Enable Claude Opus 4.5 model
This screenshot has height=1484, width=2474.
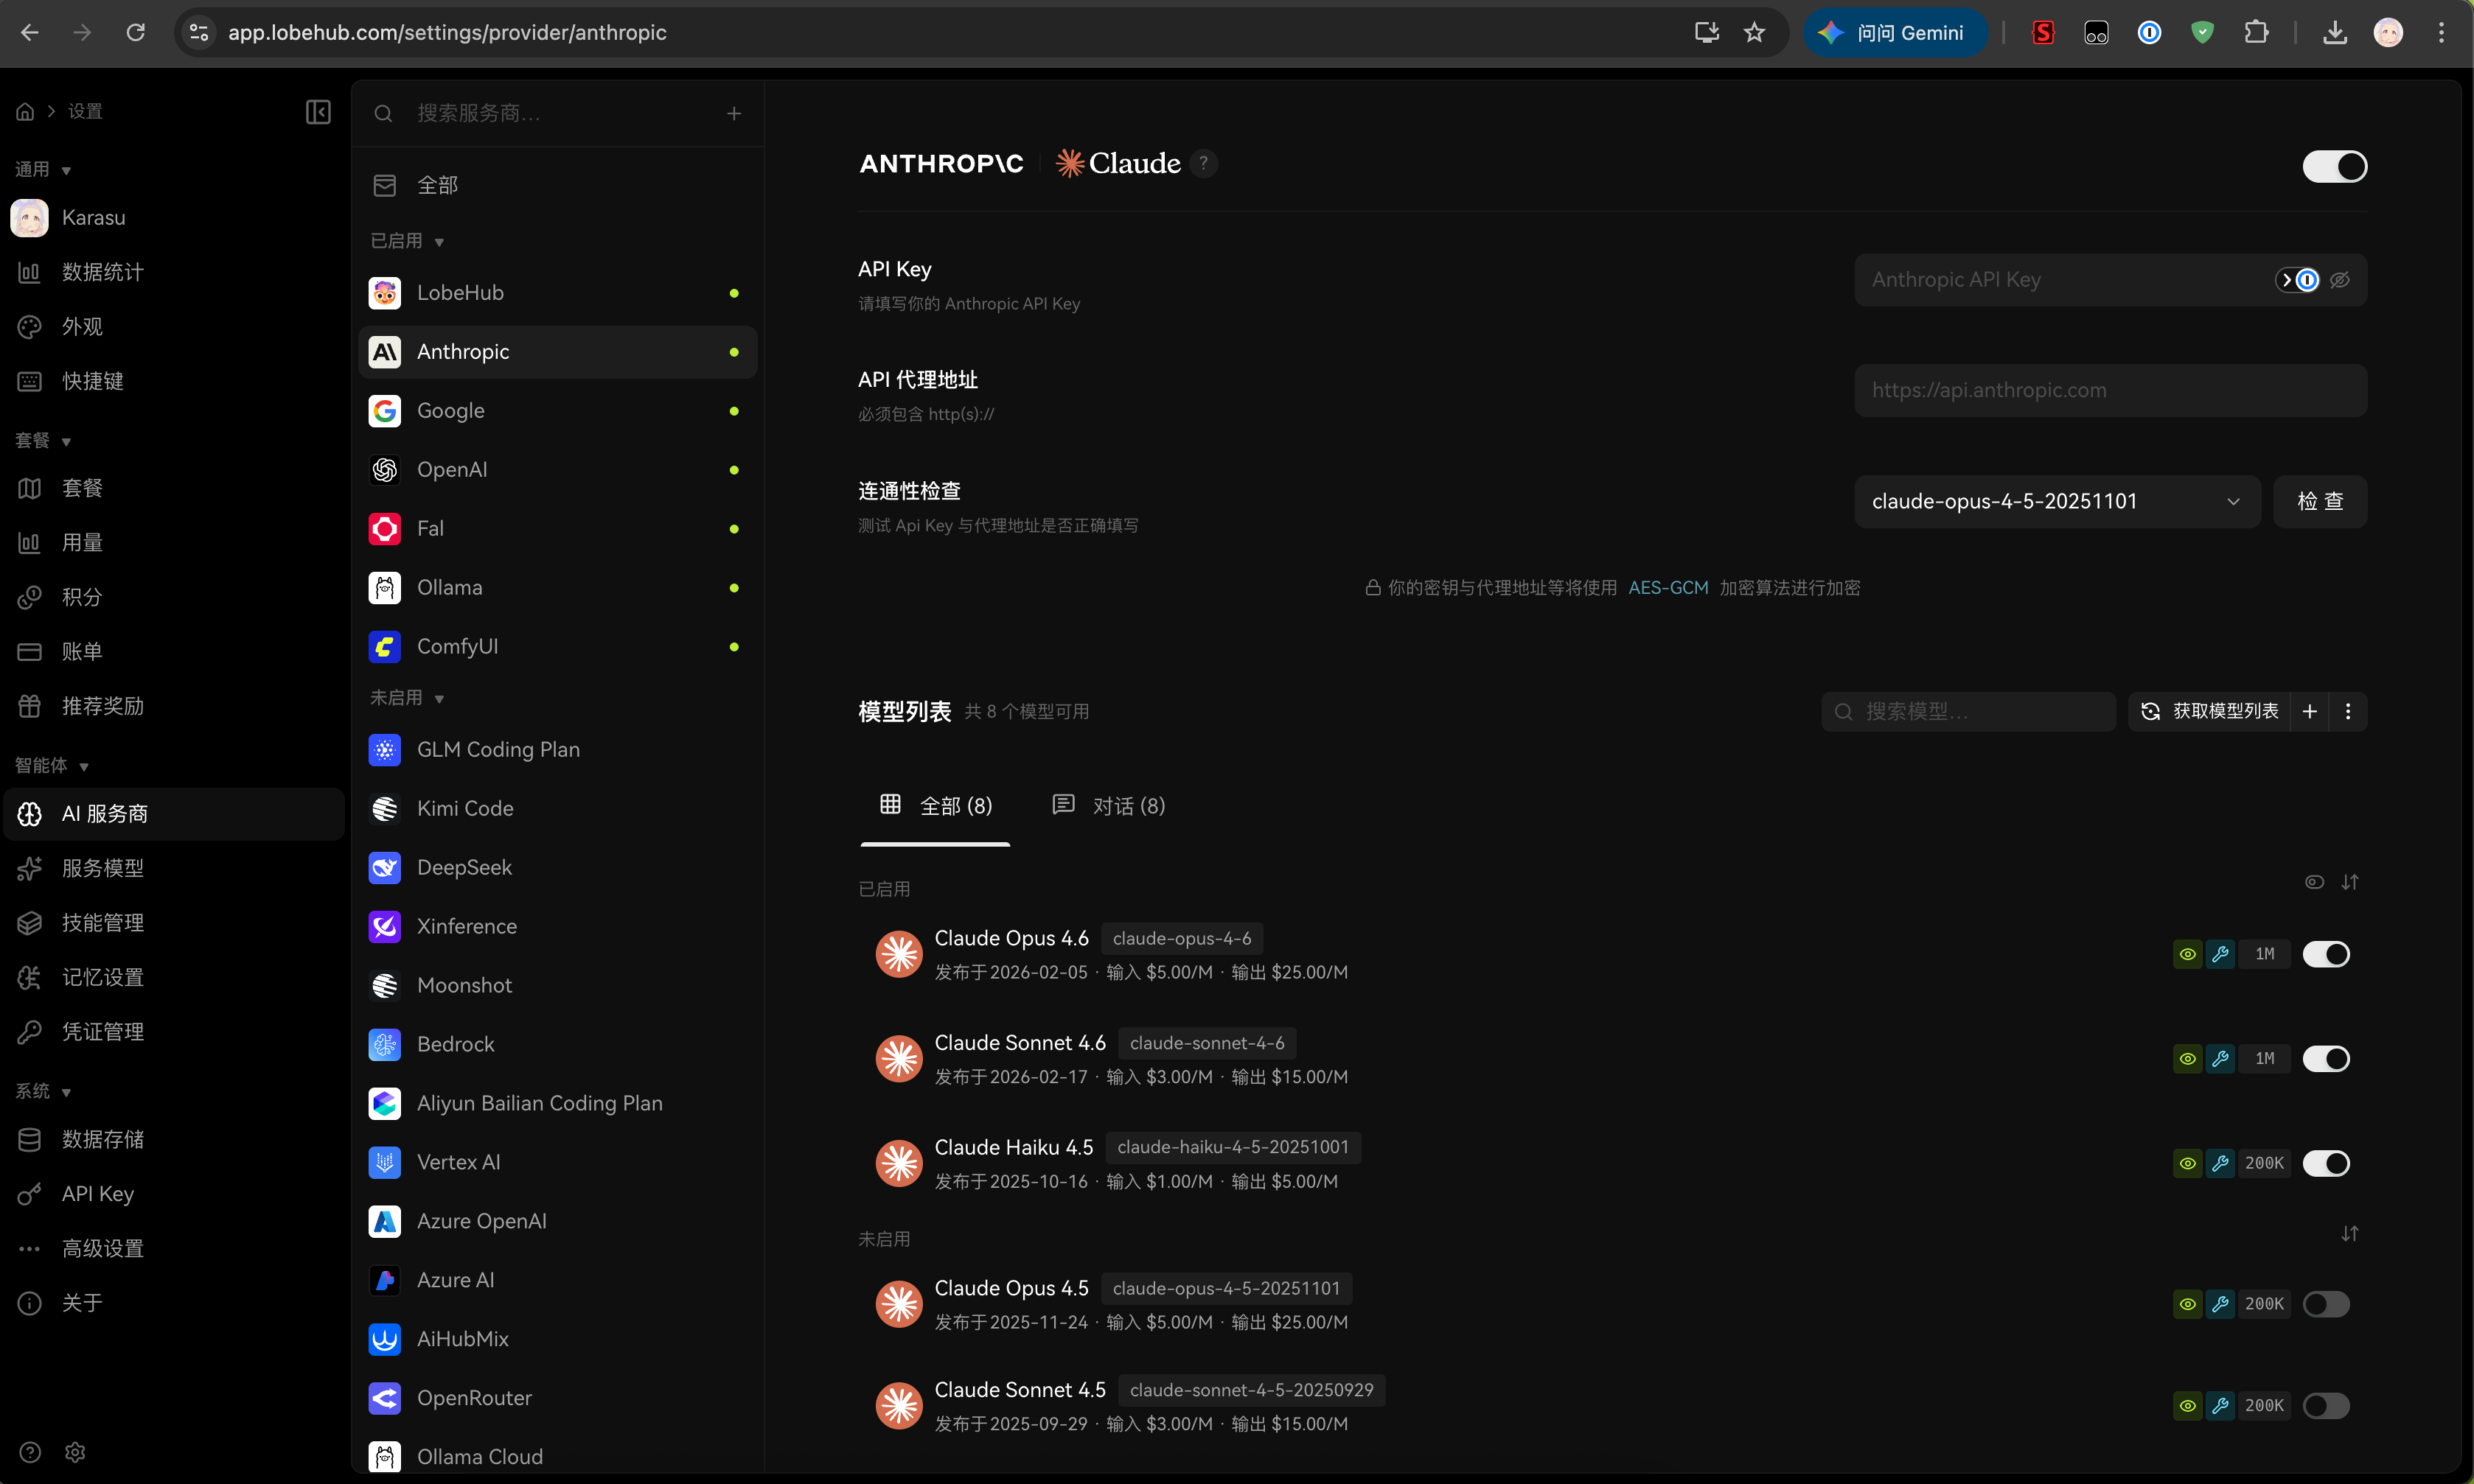pos(2326,1304)
